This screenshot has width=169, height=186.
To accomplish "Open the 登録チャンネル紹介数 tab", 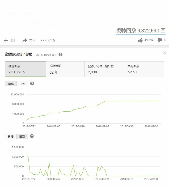I will click(104, 69).
